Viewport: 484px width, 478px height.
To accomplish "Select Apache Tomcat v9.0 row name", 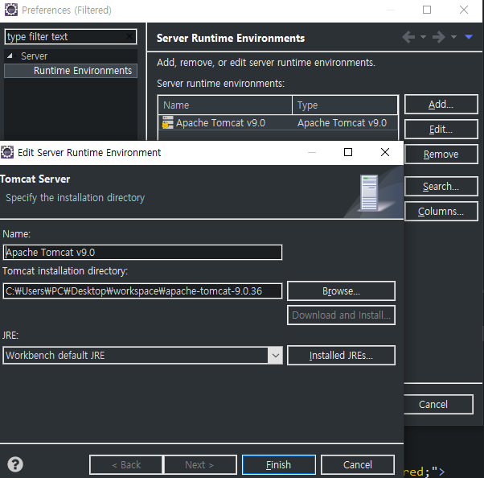I will coord(220,123).
